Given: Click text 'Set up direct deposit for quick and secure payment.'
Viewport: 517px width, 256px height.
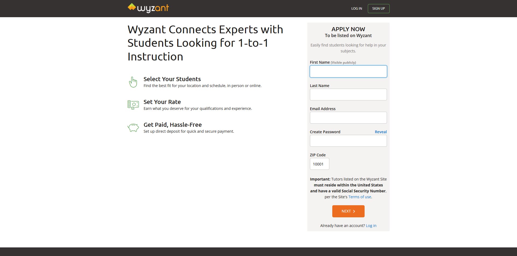Looking at the screenshot, I should pos(189,131).
